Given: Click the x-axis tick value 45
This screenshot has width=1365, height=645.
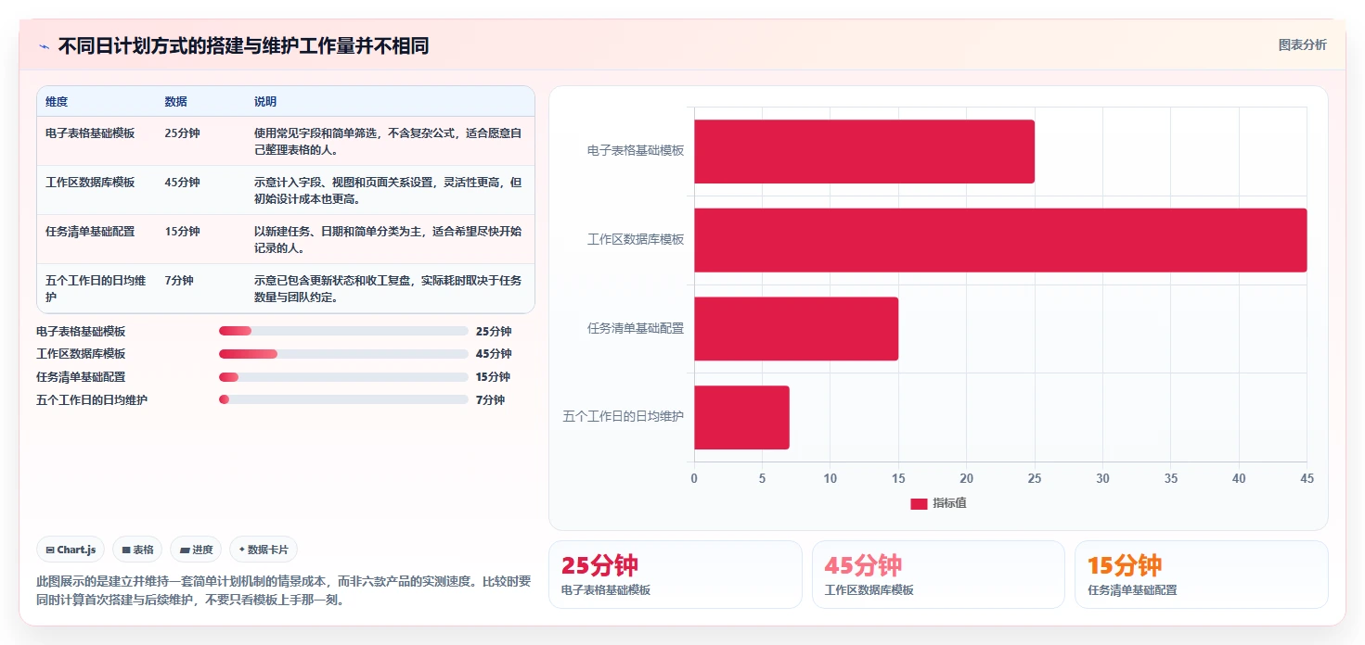Looking at the screenshot, I should (x=1307, y=478).
